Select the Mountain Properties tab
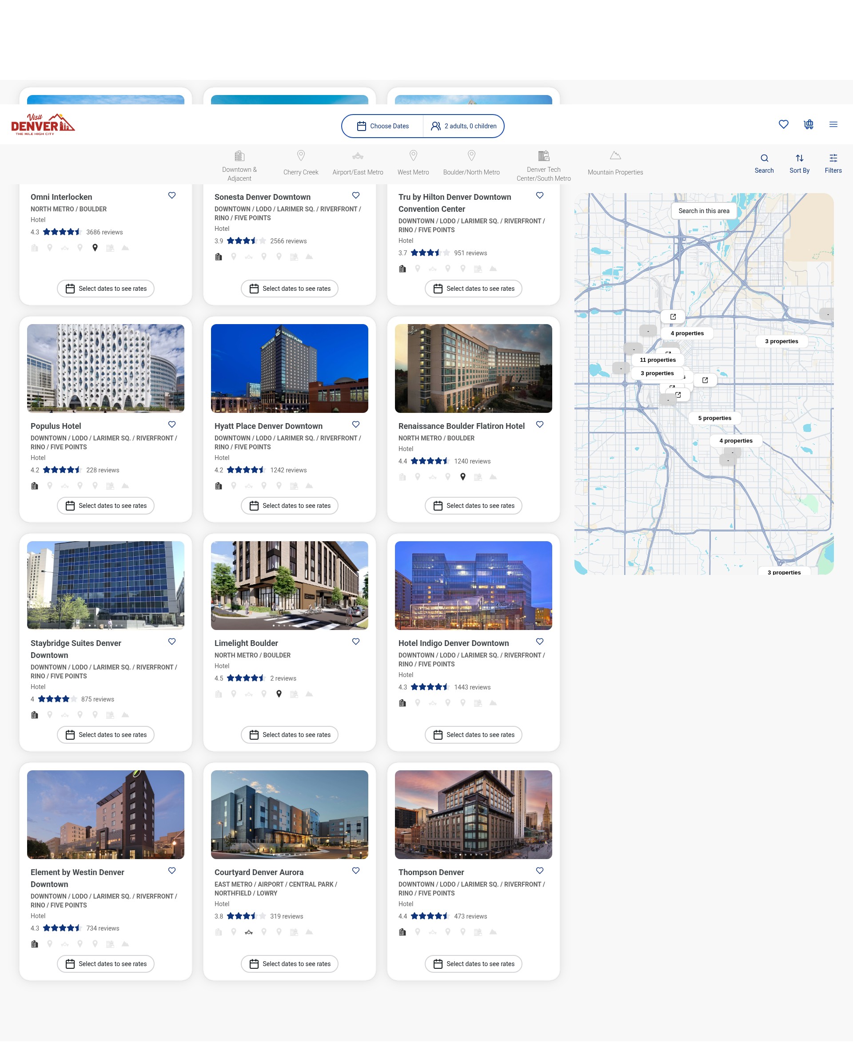853x1042 pixels. coord(615,163)
